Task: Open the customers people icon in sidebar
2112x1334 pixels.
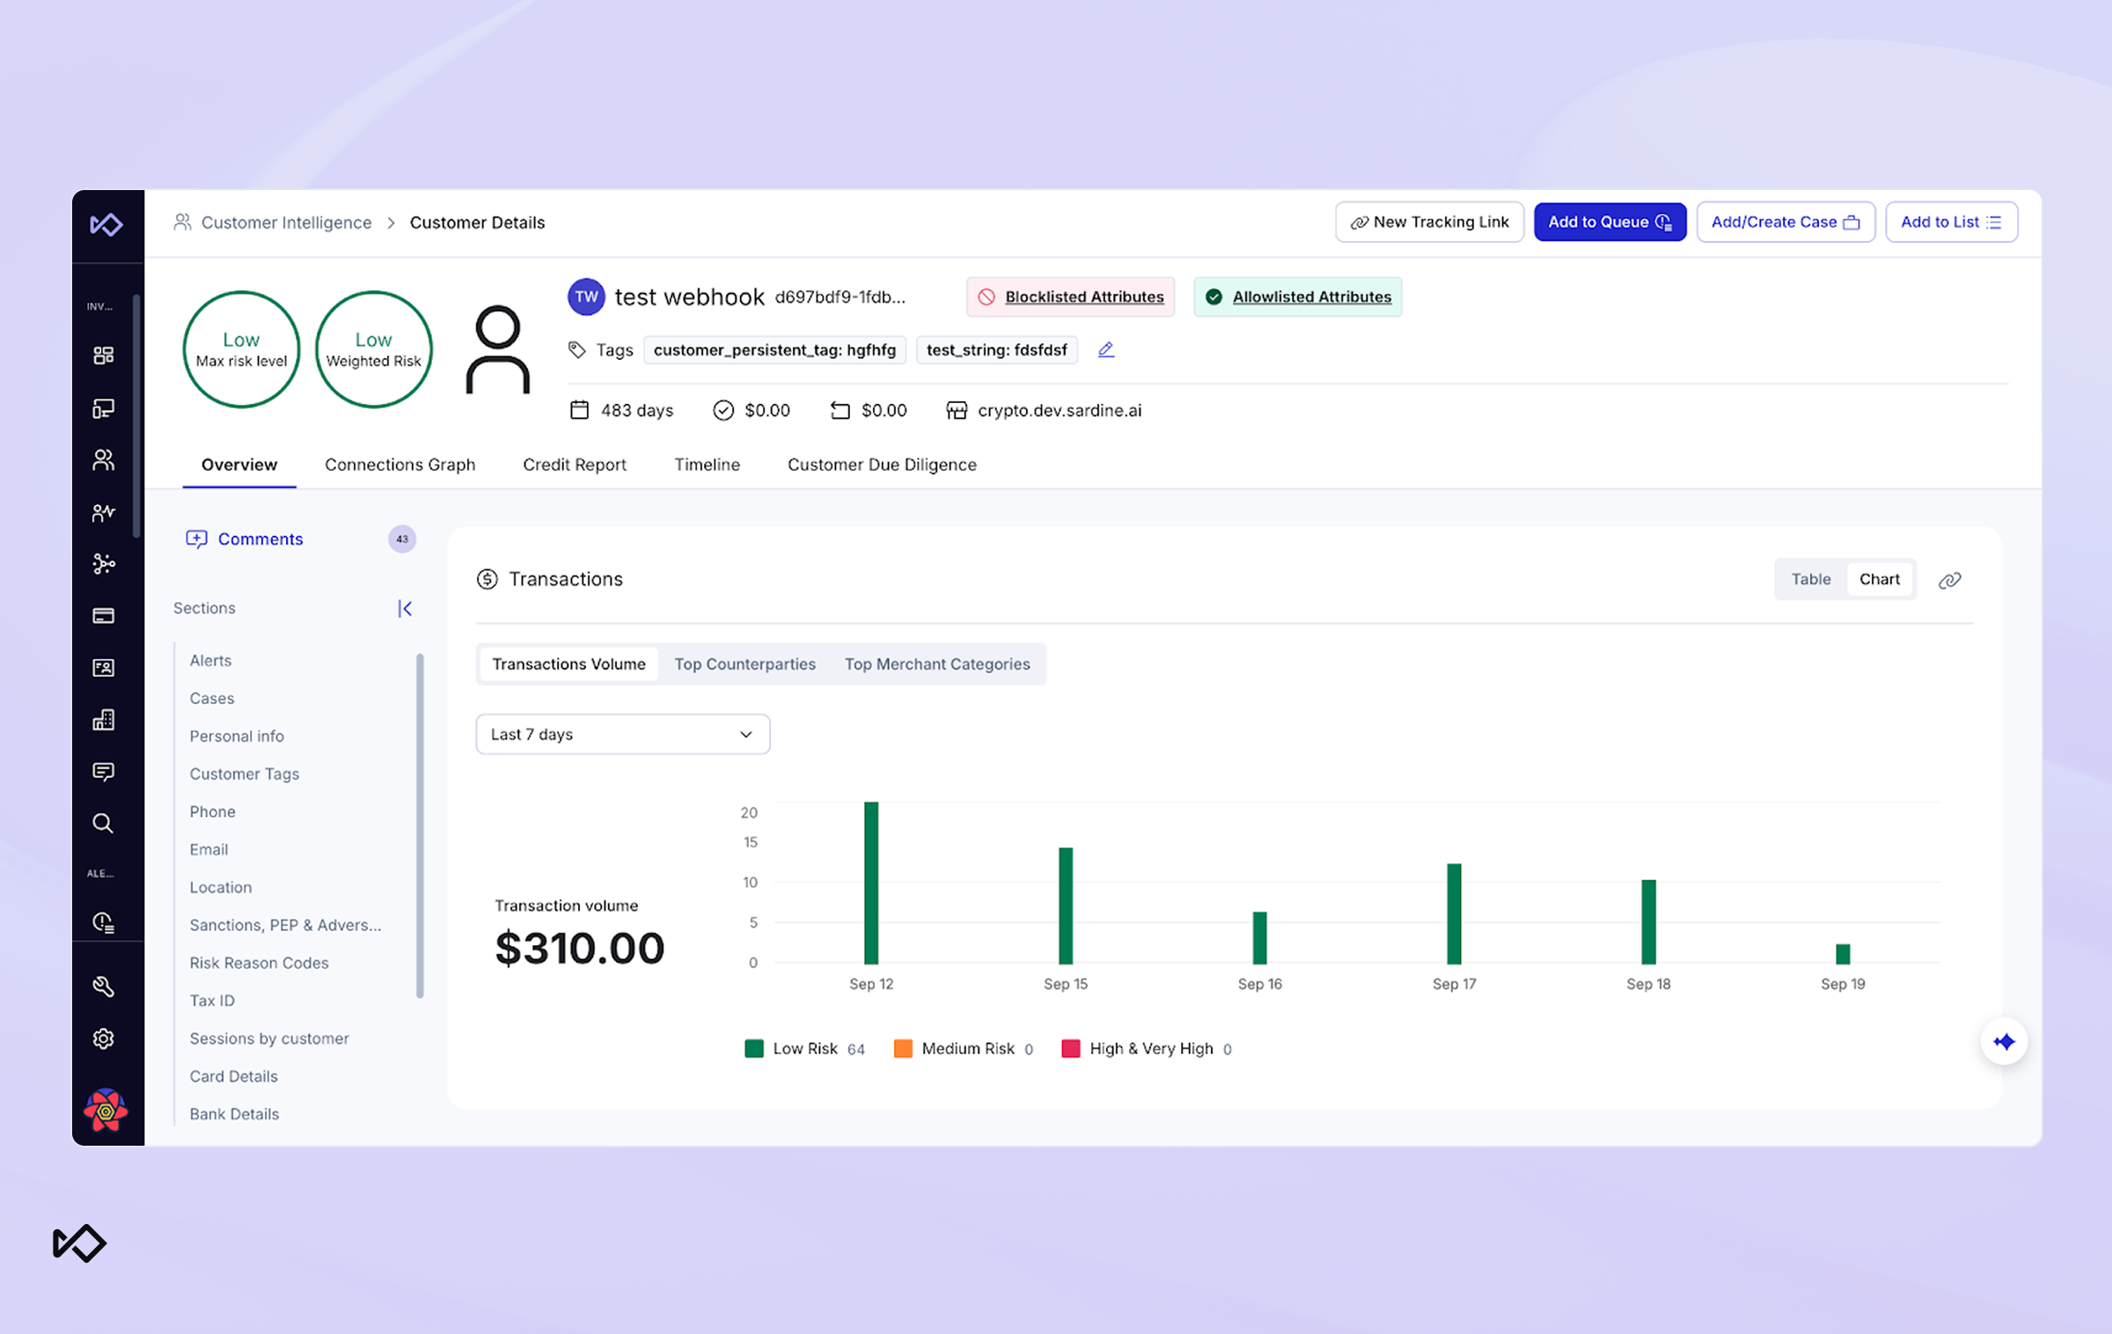Action: pyautogui.click(x=103, y=460)
